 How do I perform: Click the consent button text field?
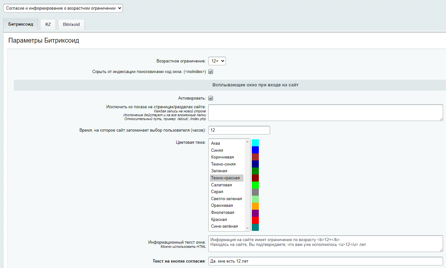(325, 261)
